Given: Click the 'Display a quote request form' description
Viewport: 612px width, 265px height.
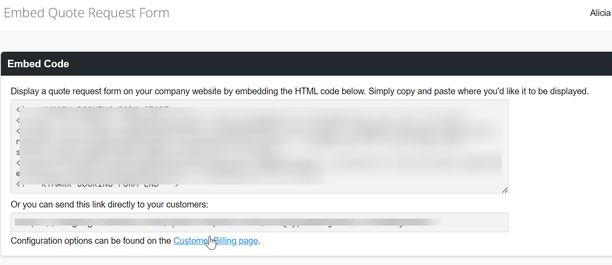Looking at the screenshot, I should [300, 92].
